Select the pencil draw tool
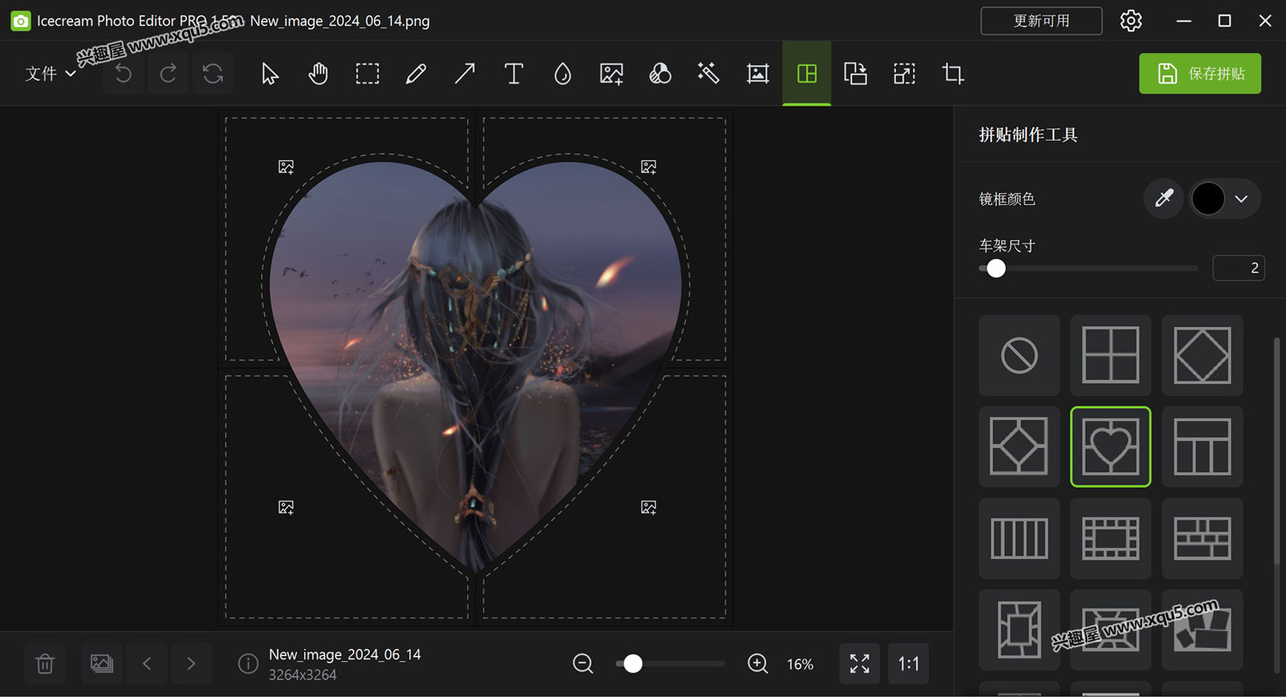The height and width of the screenshot is (697, 1286). [416, 74]
